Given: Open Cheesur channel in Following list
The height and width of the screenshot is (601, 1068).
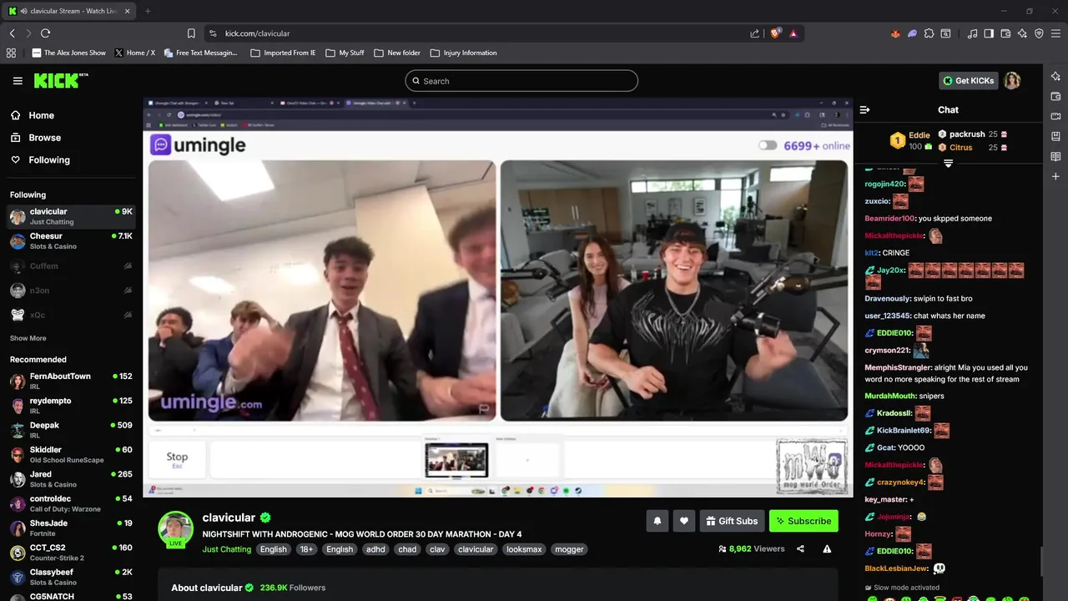Looking at the screenshot, I should [x=71, y=241].
